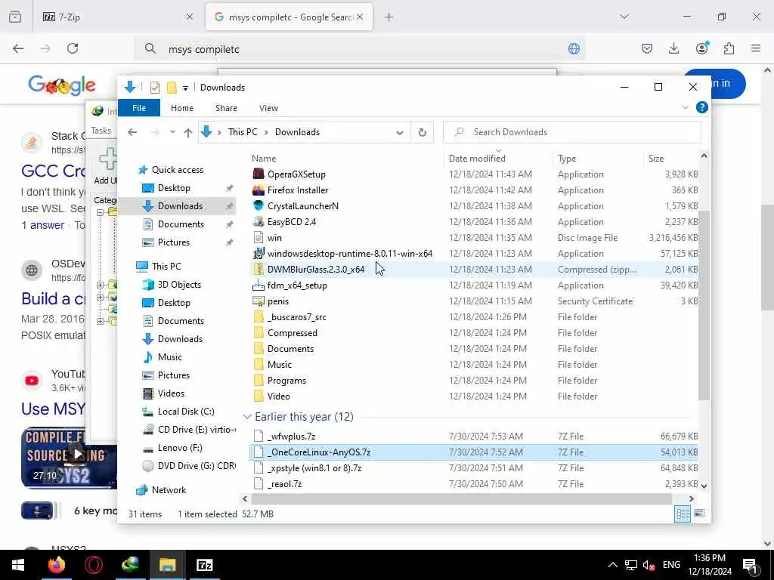Click the Google logo in Firefox

[62, 85]
